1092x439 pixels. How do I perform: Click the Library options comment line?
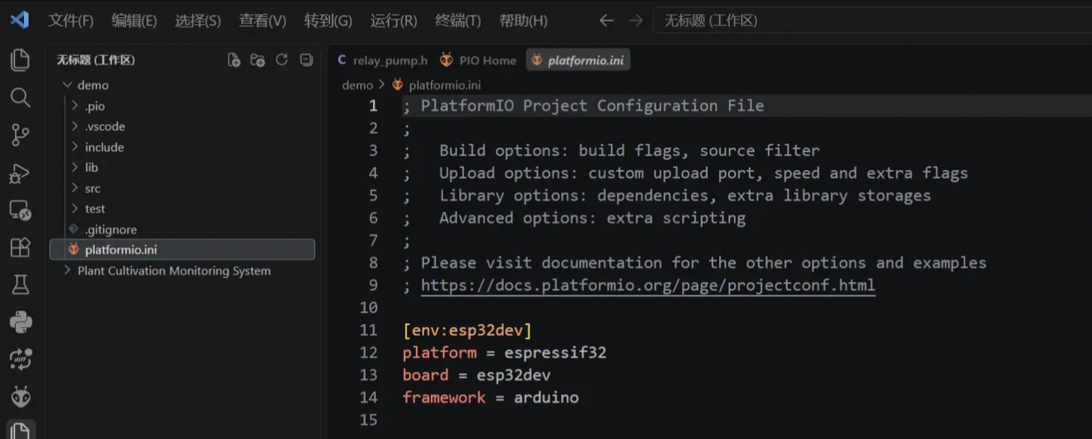pos(666,196)
